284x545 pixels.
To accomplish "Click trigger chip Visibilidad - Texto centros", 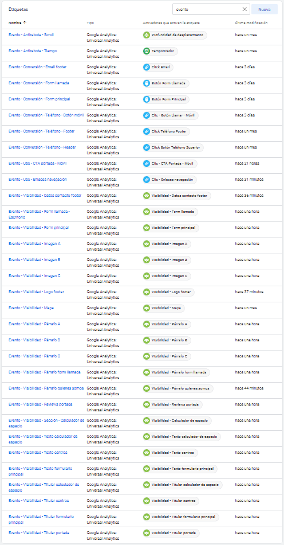I will click(170, 453).
